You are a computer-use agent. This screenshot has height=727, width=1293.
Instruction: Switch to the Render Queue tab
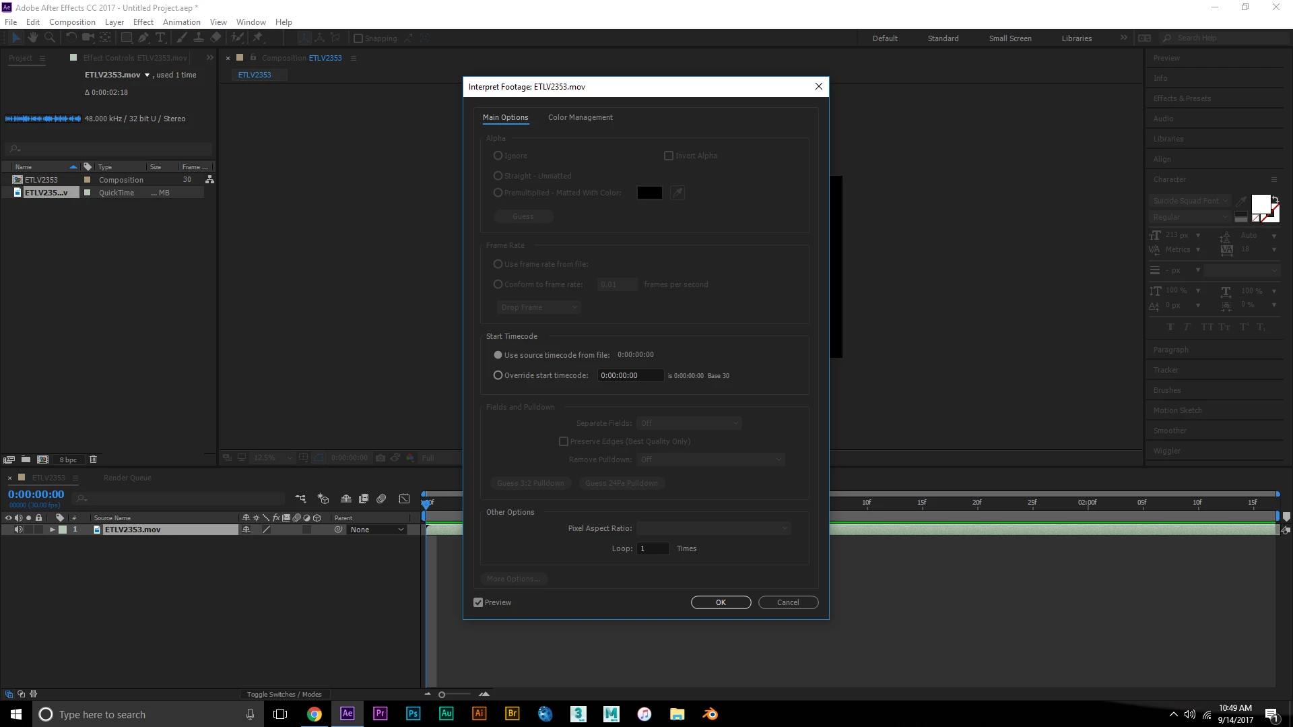point(127,478)
